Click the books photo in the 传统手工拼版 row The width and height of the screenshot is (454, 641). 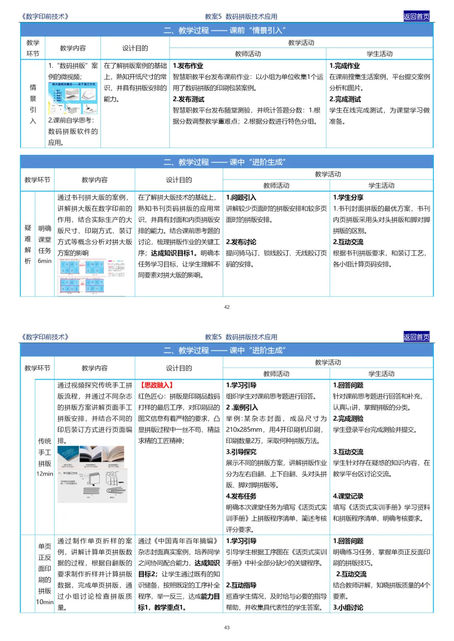[x=92, y=457]
